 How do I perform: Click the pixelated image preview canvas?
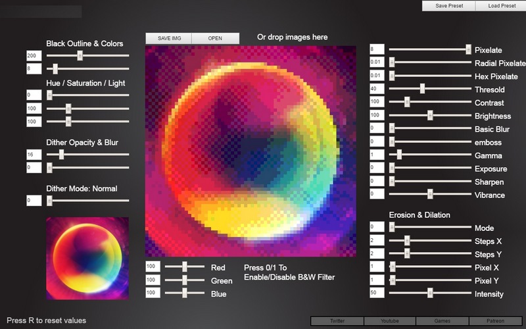click(x=251, y=151)
